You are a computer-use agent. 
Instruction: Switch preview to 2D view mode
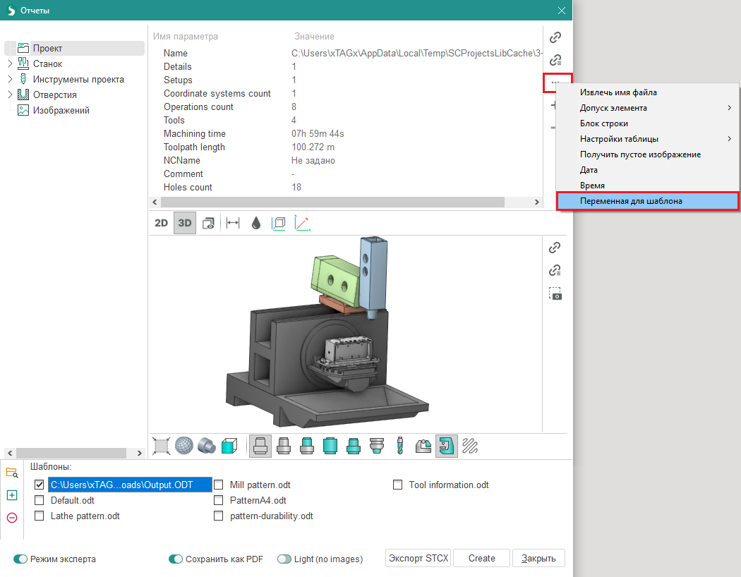tap(162, 223)
